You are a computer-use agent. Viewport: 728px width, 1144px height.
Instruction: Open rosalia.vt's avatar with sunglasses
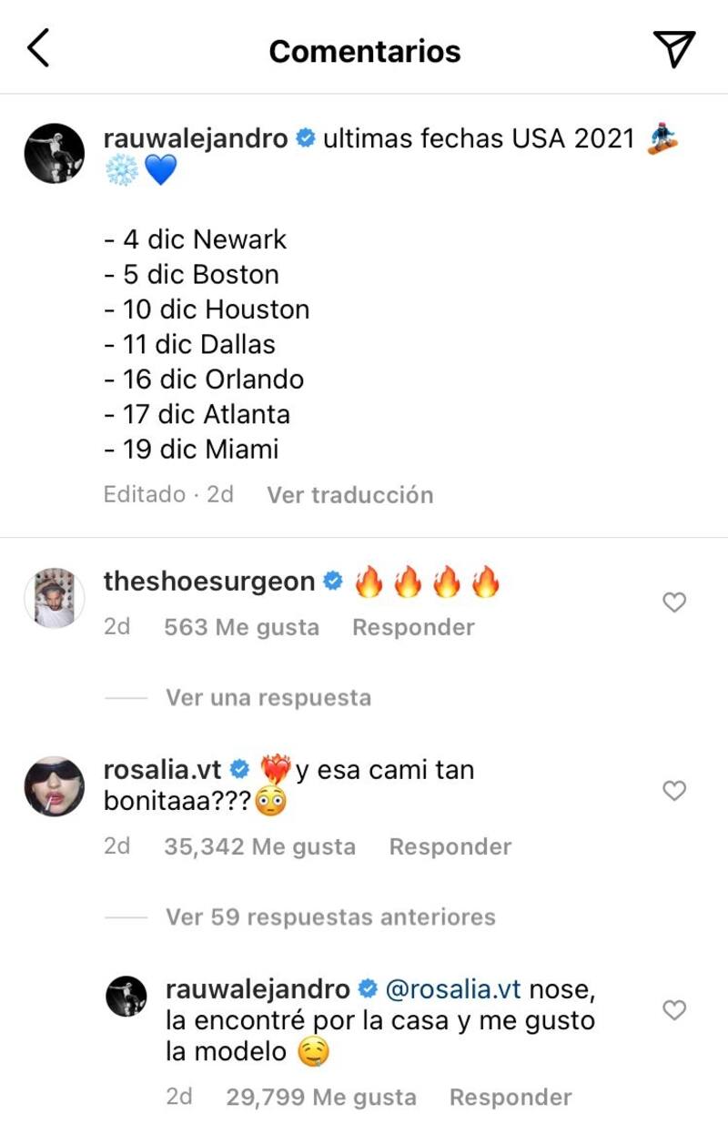(54, 786)
